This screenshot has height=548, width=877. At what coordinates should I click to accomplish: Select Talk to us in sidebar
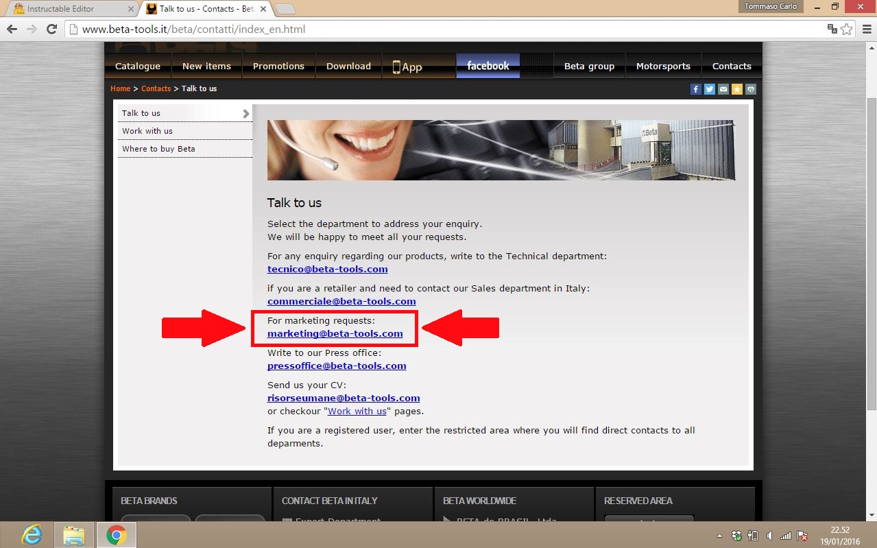tap(185, 113)
